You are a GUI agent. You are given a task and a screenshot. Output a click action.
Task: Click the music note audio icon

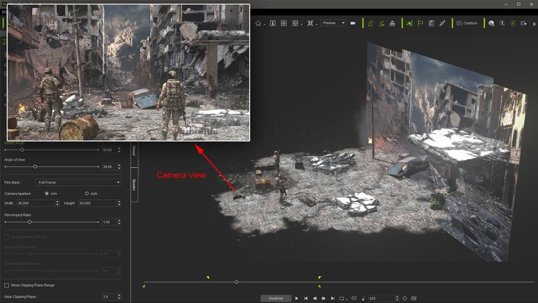[x=363, y=298]
